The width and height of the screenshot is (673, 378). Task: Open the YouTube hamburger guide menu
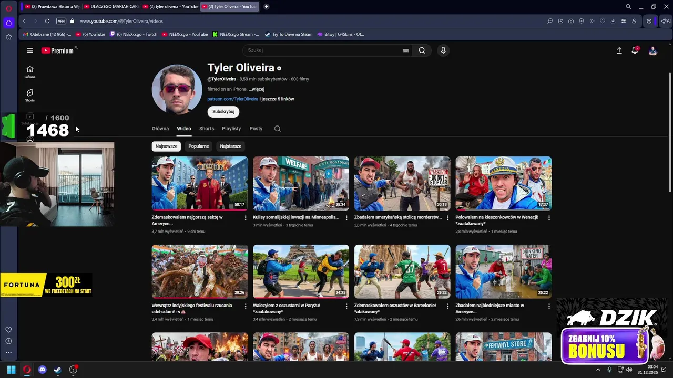(30, 50)
